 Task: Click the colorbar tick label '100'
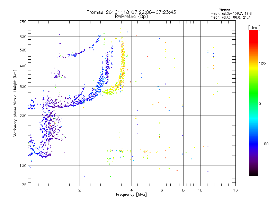(x=262, y=63)
